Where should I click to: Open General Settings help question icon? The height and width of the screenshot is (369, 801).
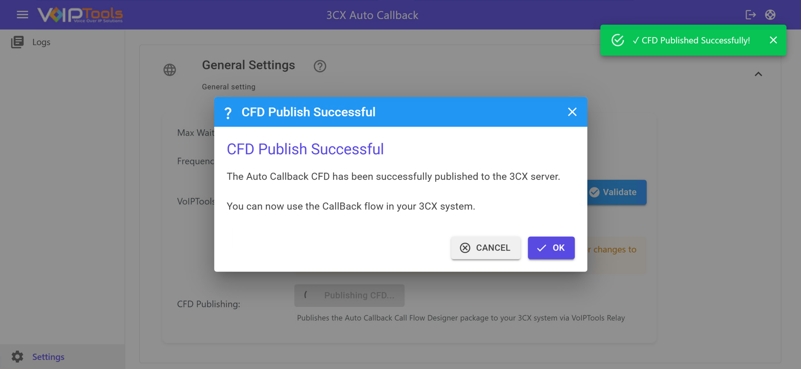pos(320,66)
